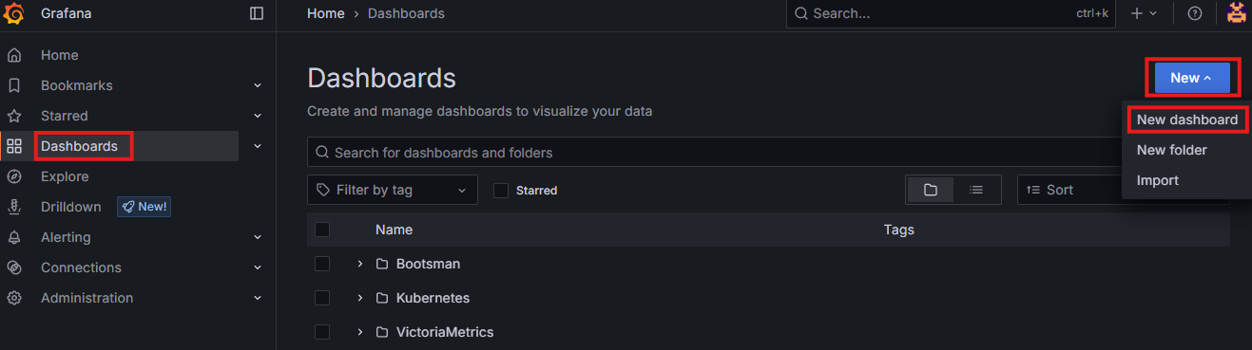Expand the Administration section chevron

[258, 298]
